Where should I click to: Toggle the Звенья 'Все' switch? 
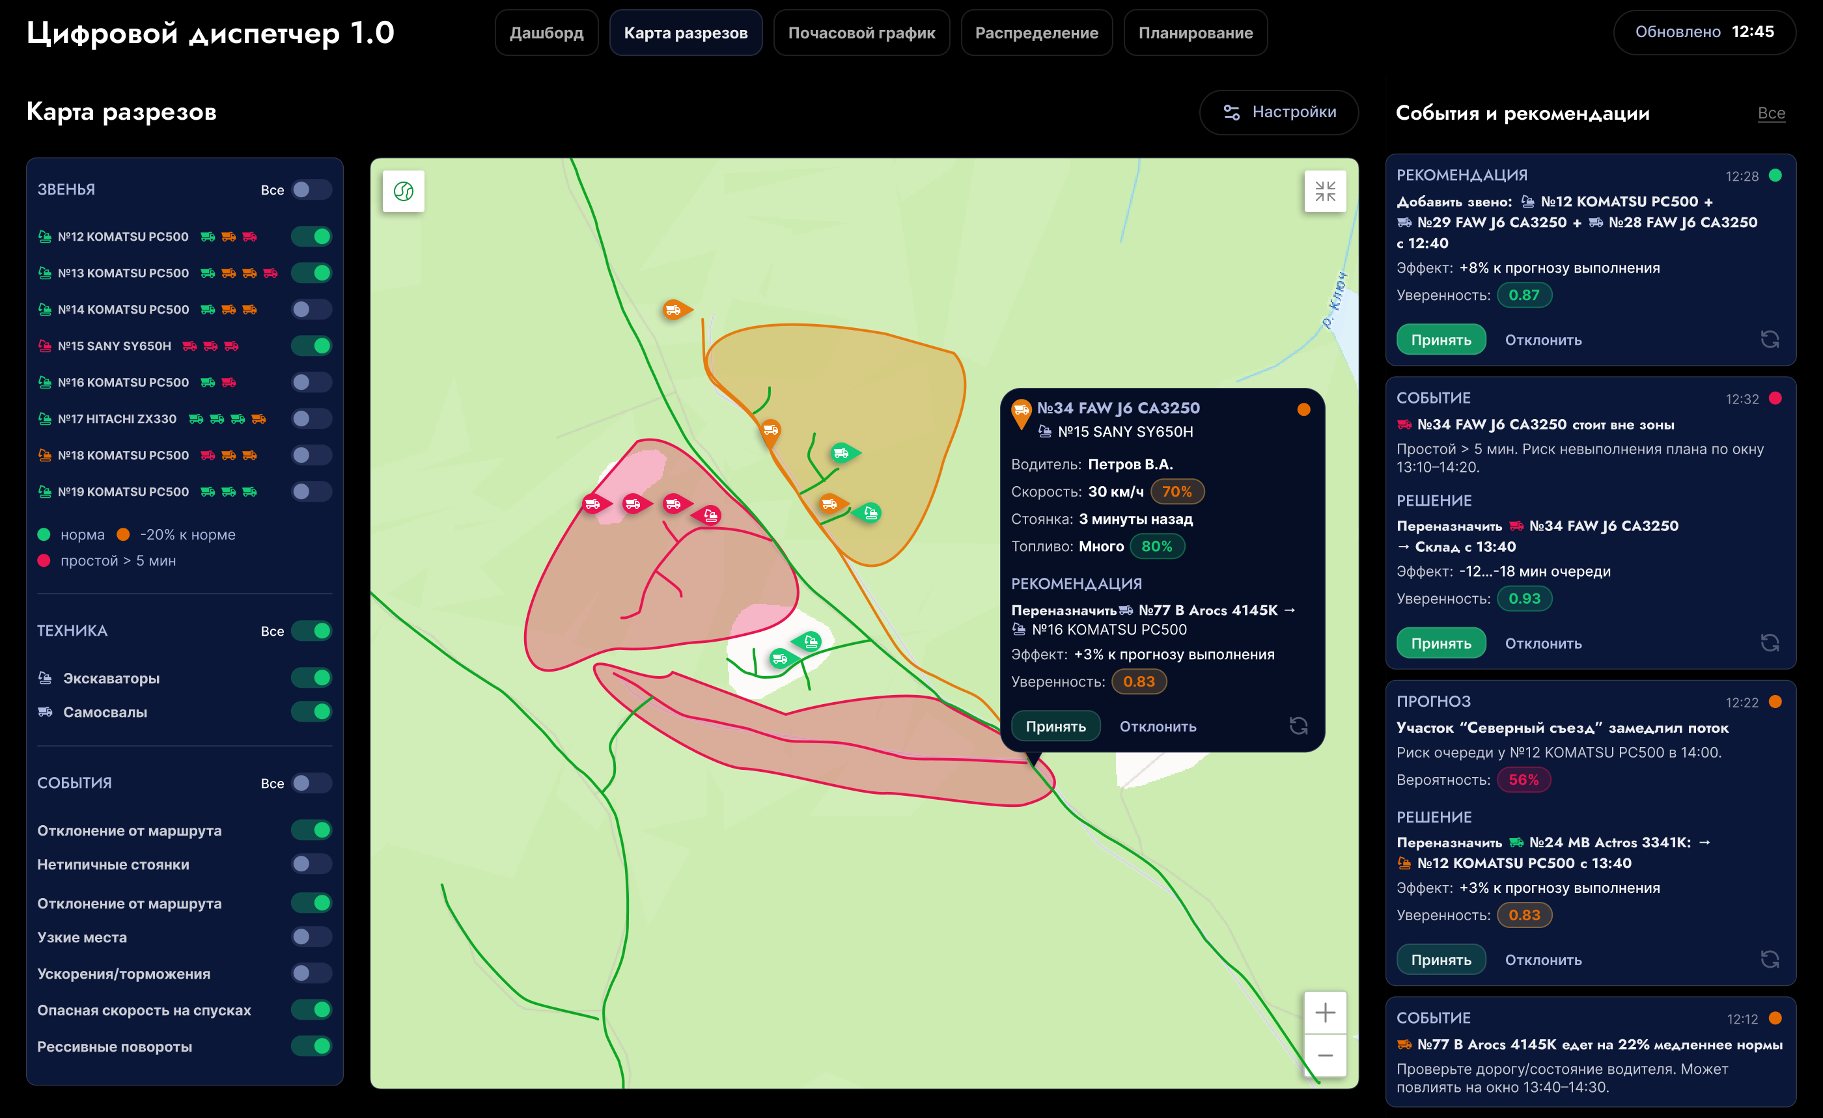click(x=311, y=189)
